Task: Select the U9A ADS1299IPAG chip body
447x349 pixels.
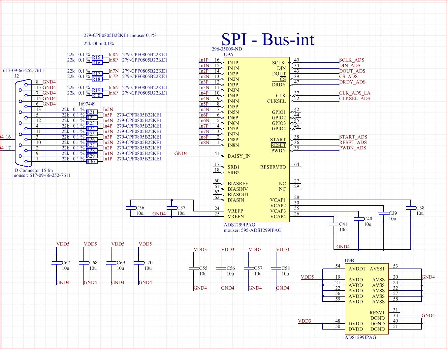Action: click(257, 140)
